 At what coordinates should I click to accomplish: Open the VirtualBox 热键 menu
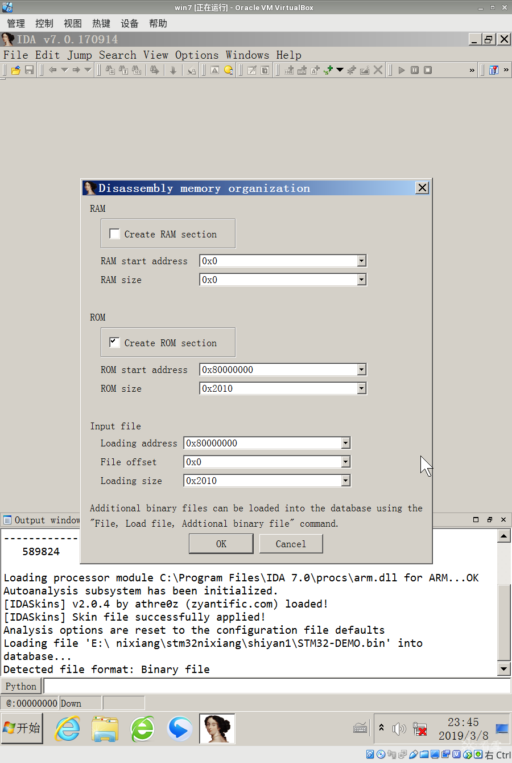101,23
